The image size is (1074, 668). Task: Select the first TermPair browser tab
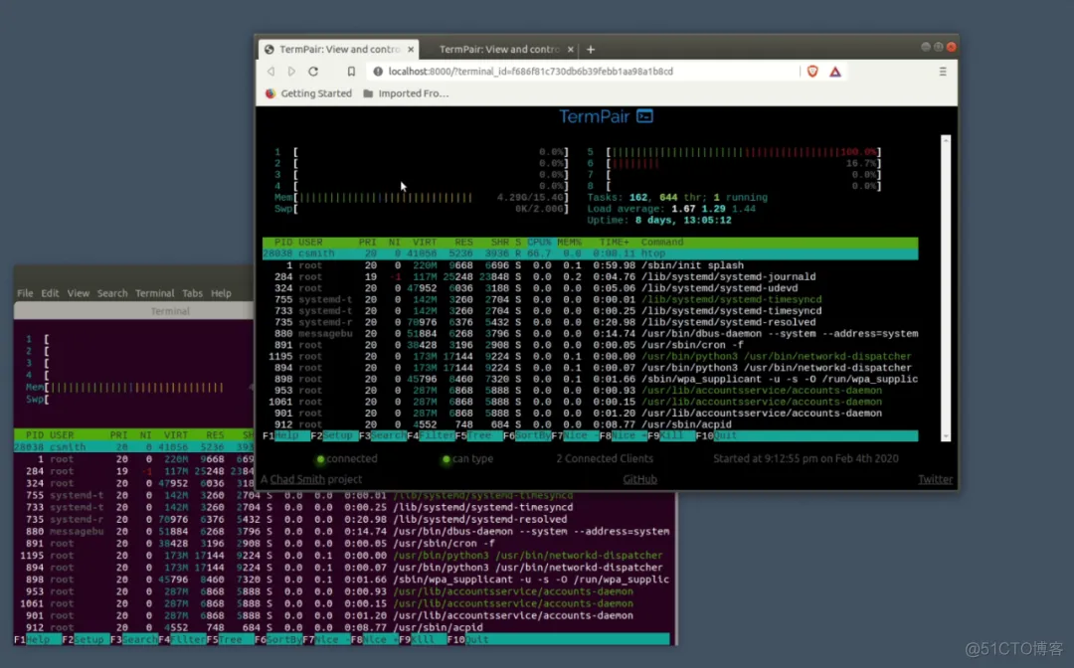340,50
